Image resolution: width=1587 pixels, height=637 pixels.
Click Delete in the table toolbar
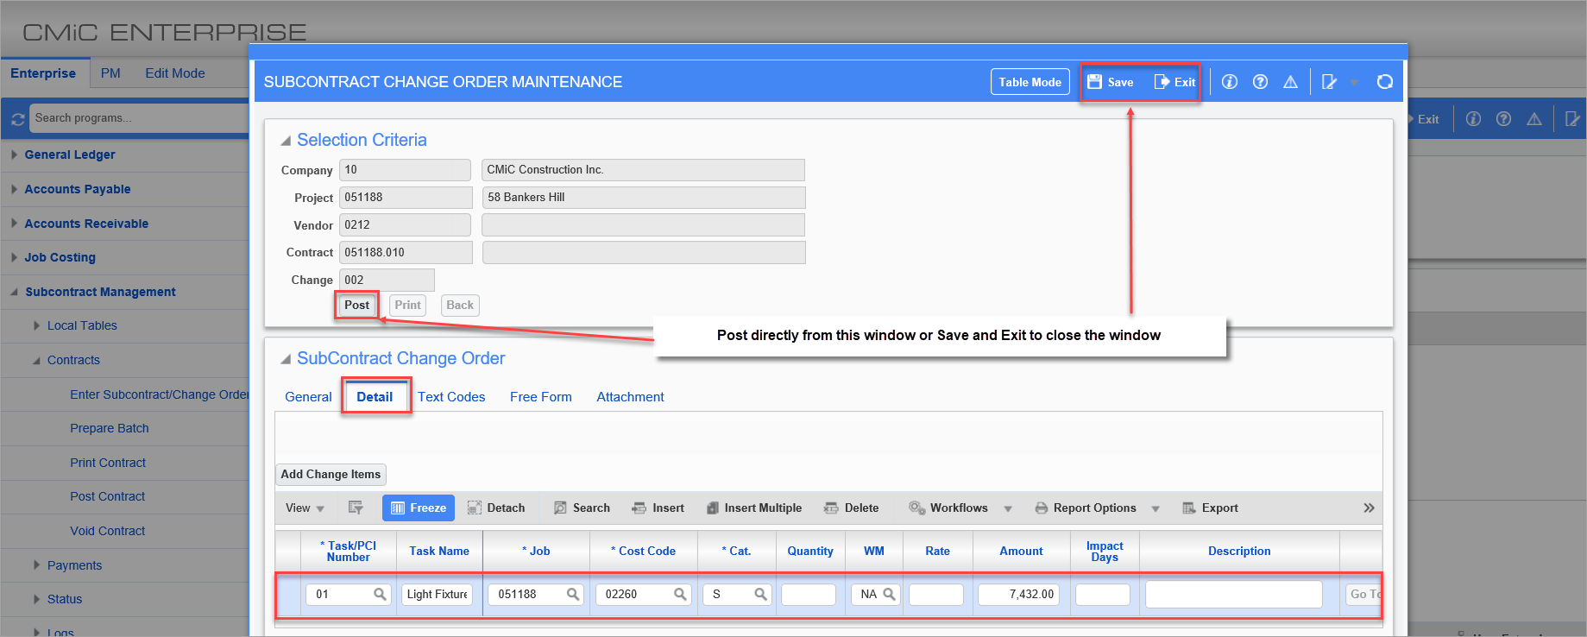click(851, 508)
